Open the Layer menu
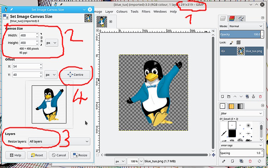Viewport: 268px width, 168px height. 109,11
